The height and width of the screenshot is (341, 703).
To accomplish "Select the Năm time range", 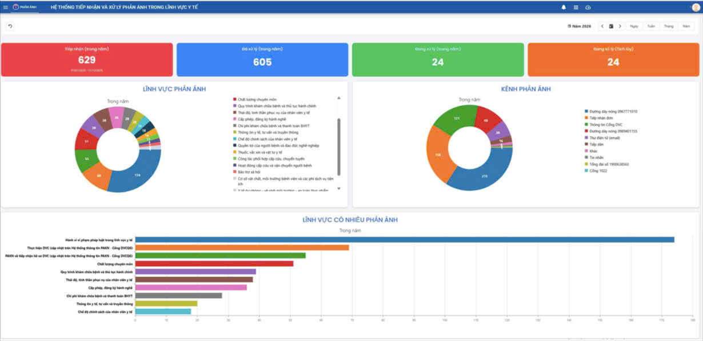I will point(686,26).
